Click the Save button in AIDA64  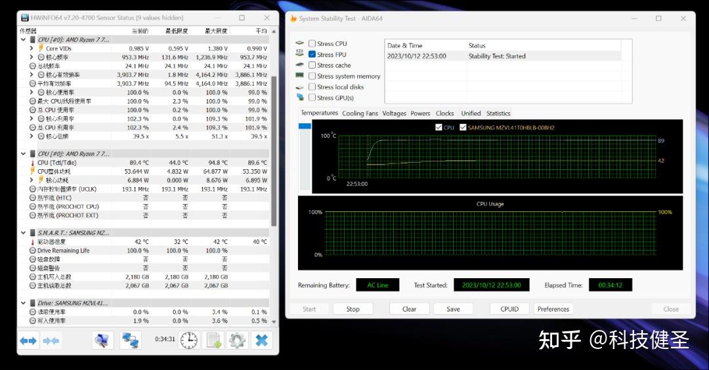453,309
